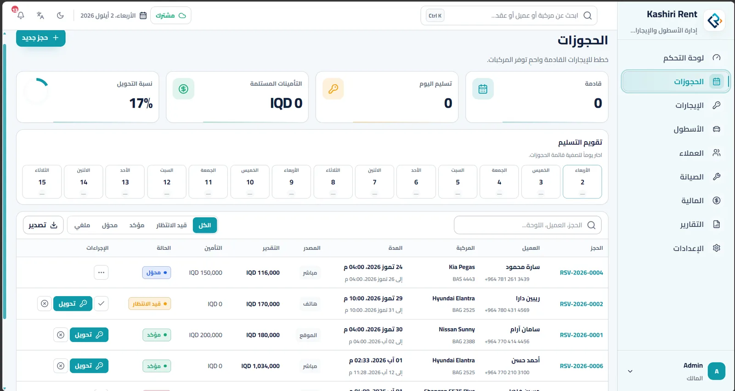Select calendar day الثلاثاء 15

[42, 182]
